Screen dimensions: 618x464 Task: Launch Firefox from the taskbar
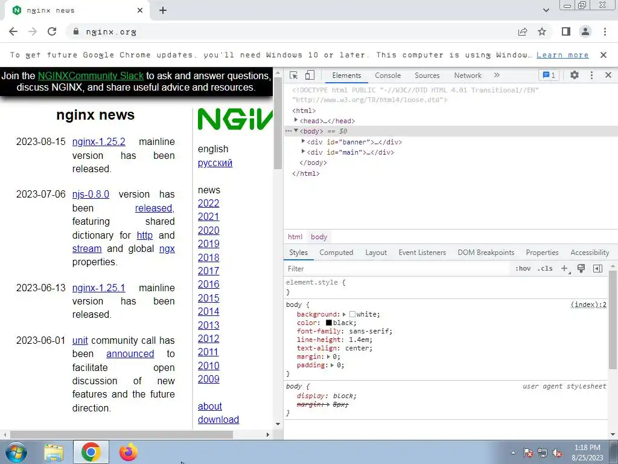tap(128, 452)
